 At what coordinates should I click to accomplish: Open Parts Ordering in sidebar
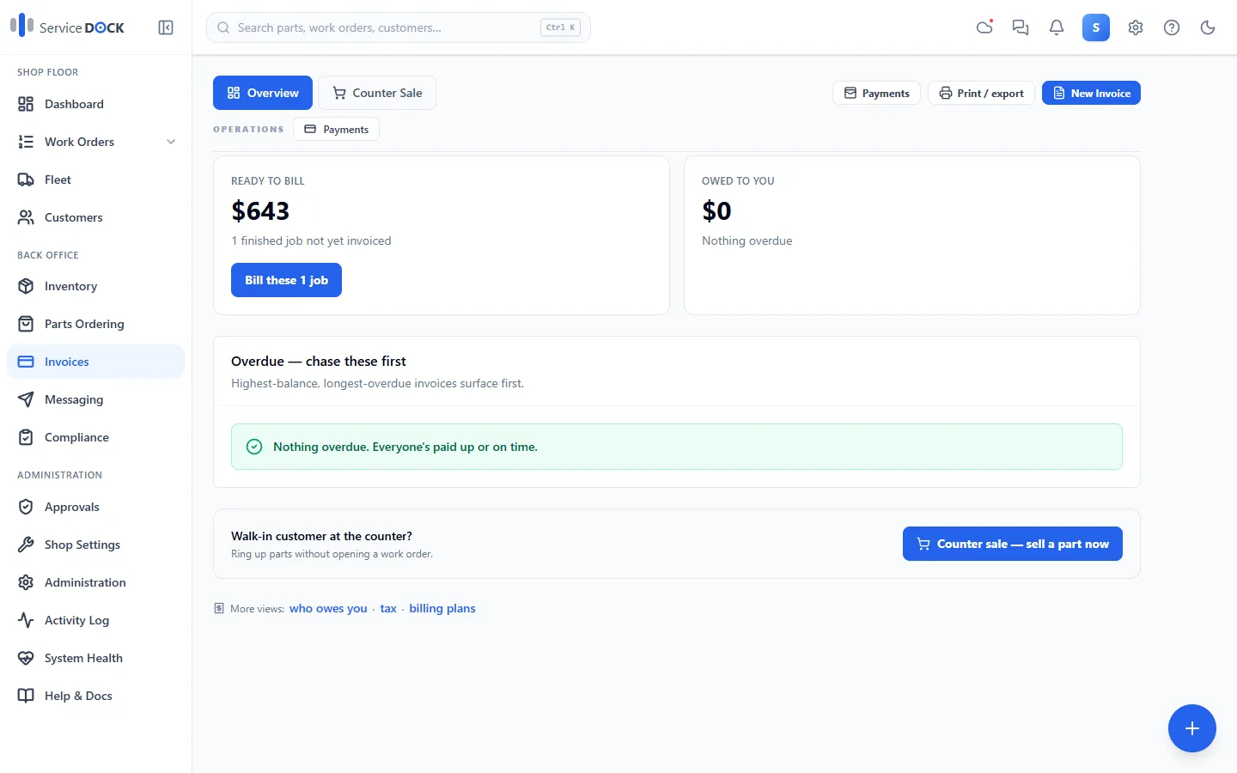click(96, 324)
